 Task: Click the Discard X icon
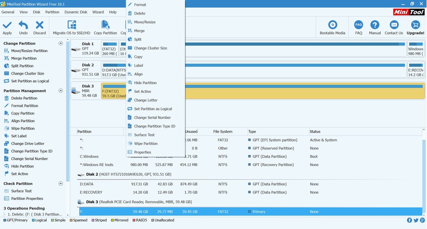pos(40,25)
